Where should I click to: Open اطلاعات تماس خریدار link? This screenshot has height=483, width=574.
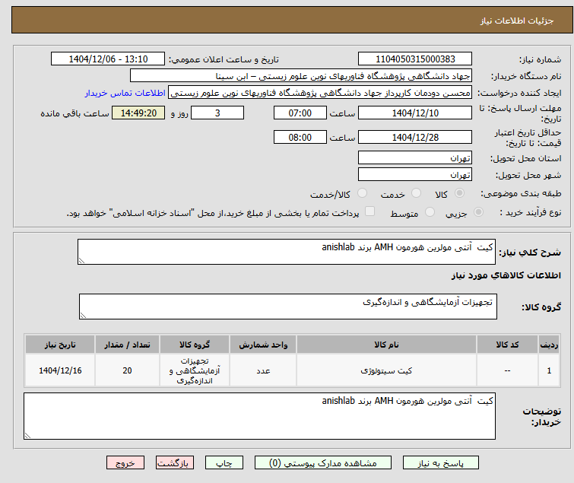click(x=125, y=93)
